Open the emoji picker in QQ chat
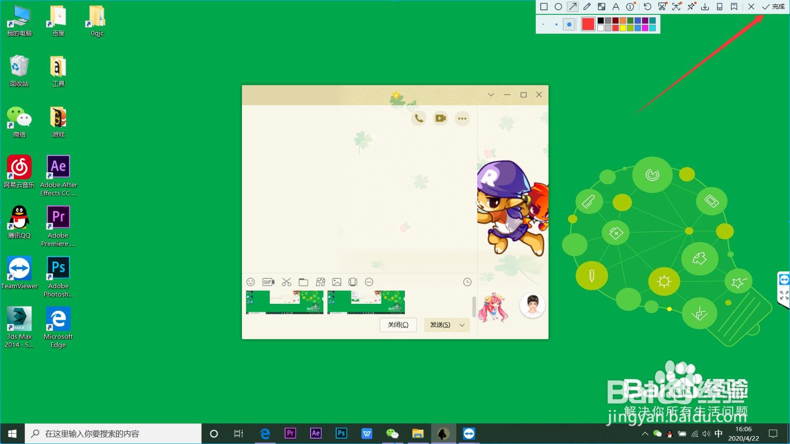 (x=250, y=282)
